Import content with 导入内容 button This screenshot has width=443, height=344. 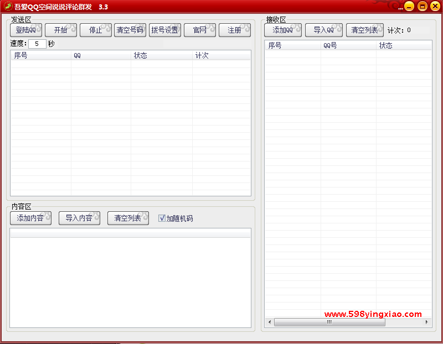(79, 218)
